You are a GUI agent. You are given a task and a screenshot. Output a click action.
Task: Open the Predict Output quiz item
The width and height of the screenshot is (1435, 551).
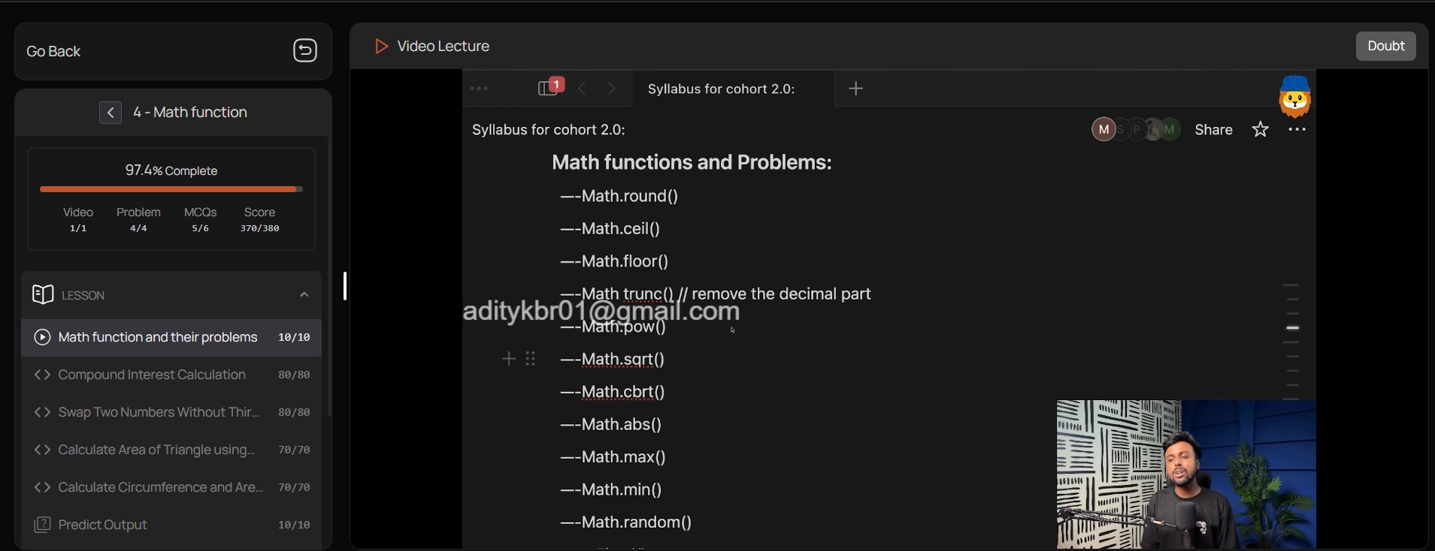coord(102,525)
